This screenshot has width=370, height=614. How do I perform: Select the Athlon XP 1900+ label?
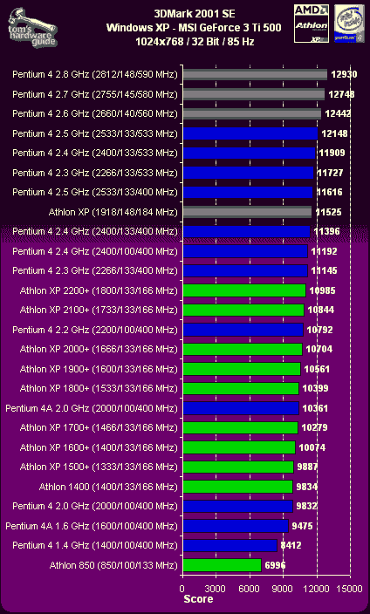pos(99,369)
